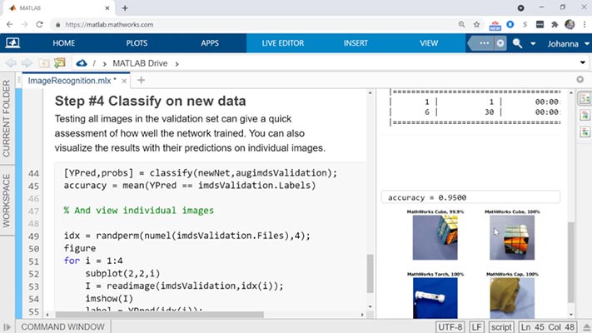Click the browser back arrow
The height and width of the screenshot is (333, 592).
[9, 24]
